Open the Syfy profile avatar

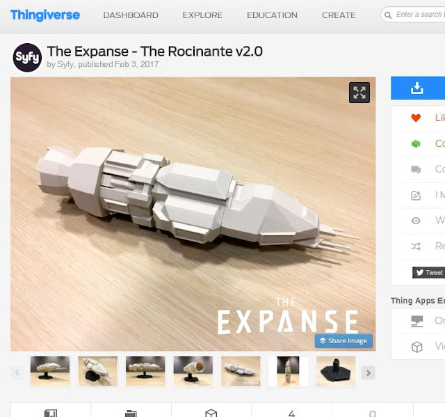pos(27,57)
